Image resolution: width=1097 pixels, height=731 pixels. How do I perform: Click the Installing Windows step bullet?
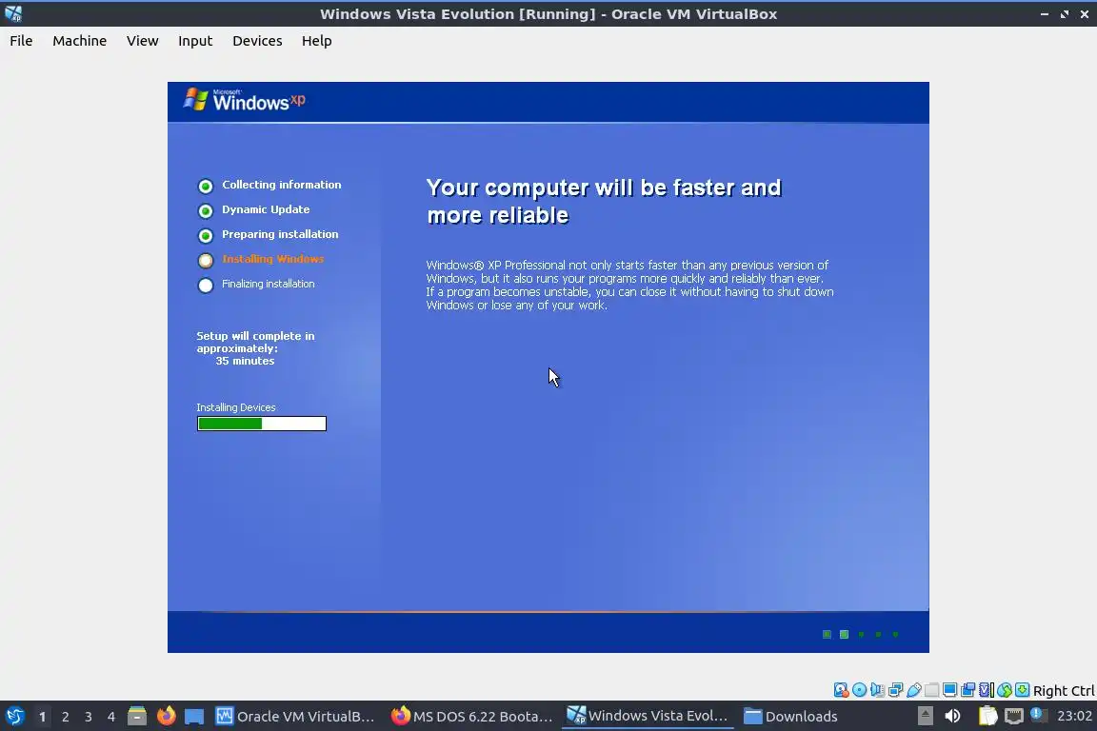(205, 260)
